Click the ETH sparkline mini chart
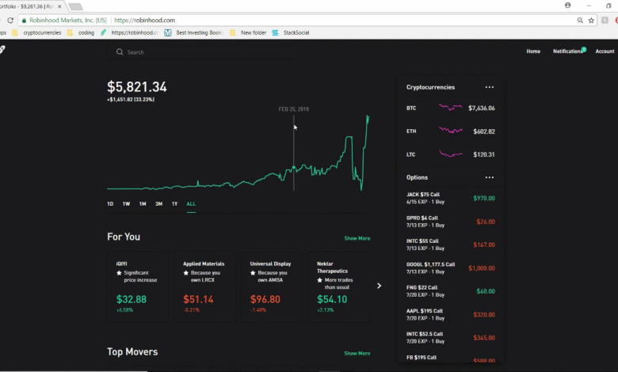This screenshot has height=372, width=618. tap(451, 130)
